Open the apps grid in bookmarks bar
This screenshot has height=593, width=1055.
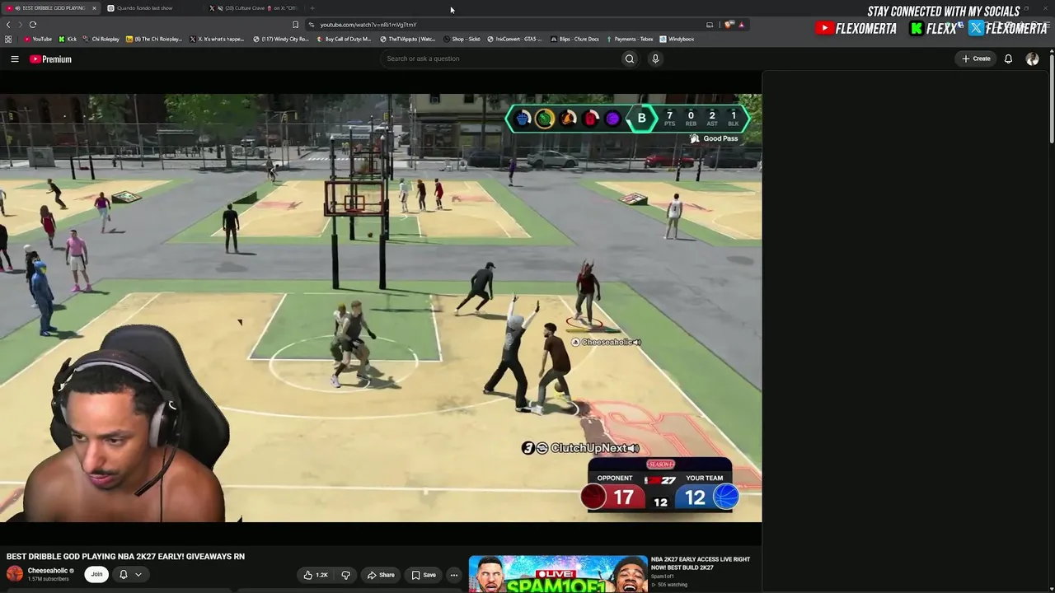8,39
